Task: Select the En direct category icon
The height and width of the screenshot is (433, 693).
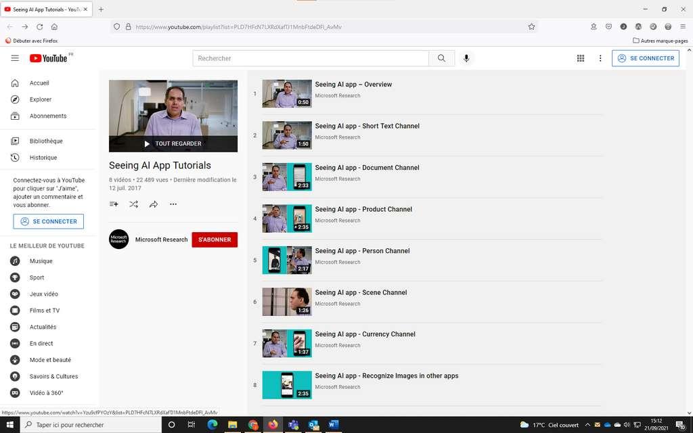Action: click(x=15, y=343)
